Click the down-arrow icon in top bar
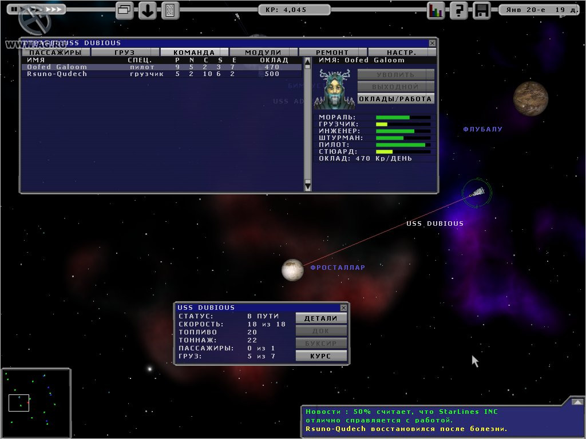The height and width of the screenshot is (439, 586). pos(148,10)
